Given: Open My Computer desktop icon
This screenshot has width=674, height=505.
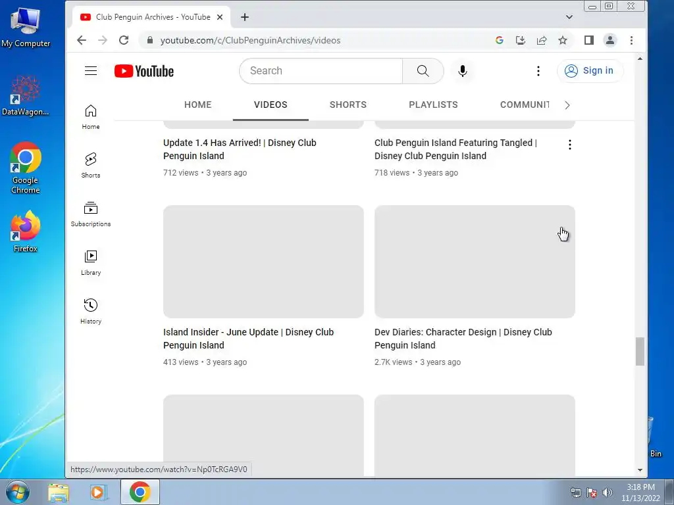Looking at the screenshot, I should pos(26,26).
